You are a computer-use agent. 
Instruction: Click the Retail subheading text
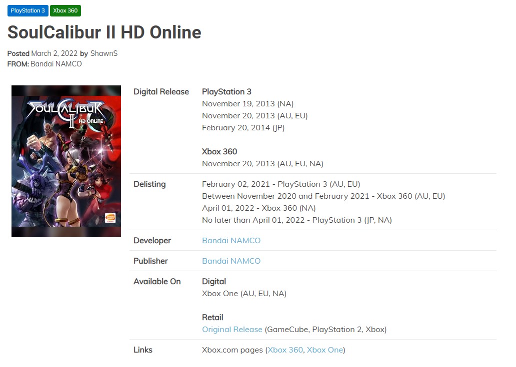click(x=212, y=318)
